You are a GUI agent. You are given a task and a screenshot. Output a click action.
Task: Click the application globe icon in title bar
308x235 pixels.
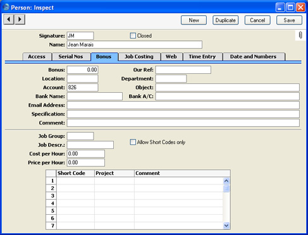click(x=6, y=8)
